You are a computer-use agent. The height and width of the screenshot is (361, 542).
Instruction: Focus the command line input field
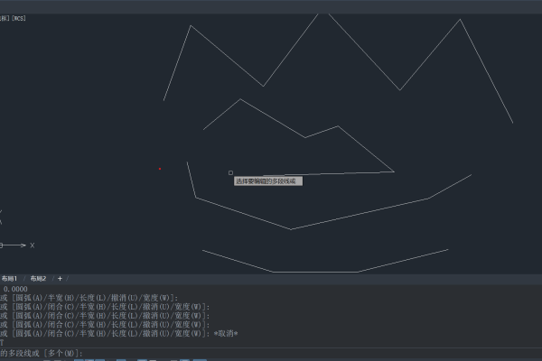tap(271, 352)
